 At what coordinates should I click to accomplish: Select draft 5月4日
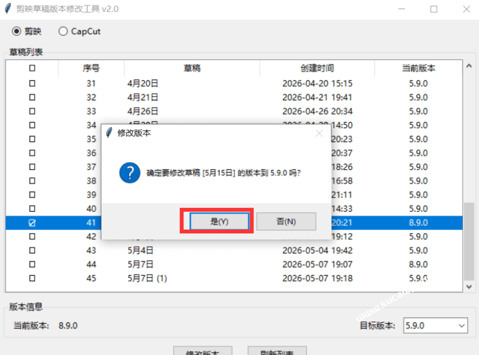pos(140,250)
